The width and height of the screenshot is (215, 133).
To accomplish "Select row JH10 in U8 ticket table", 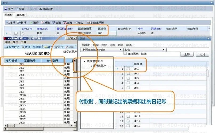I will pos(39,95).
